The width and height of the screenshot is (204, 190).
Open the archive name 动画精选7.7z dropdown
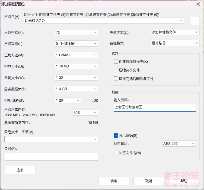(104, 21)
